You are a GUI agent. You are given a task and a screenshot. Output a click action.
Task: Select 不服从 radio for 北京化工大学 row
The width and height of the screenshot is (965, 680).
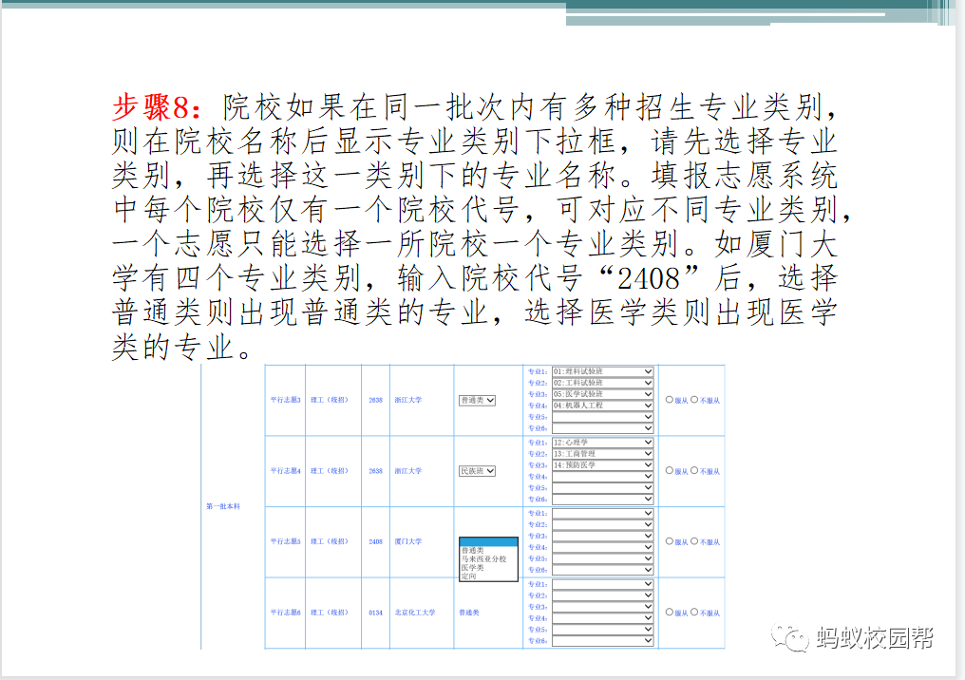coord(694,613)
